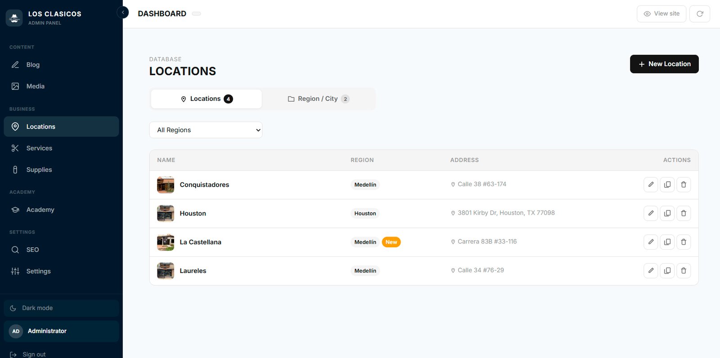Image resolution: width=720 pixels, height=358 pixels.
Task: Switch to the Region / City tab
Action: coord(319,99)
